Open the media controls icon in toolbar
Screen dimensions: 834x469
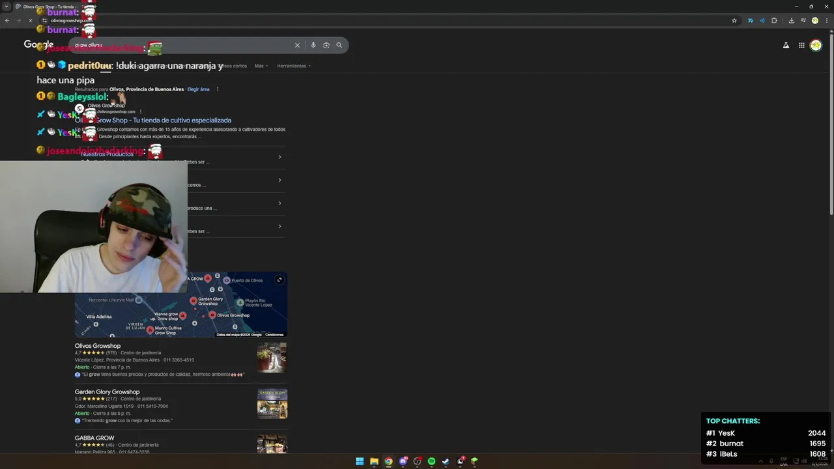[x=803, y=20]
